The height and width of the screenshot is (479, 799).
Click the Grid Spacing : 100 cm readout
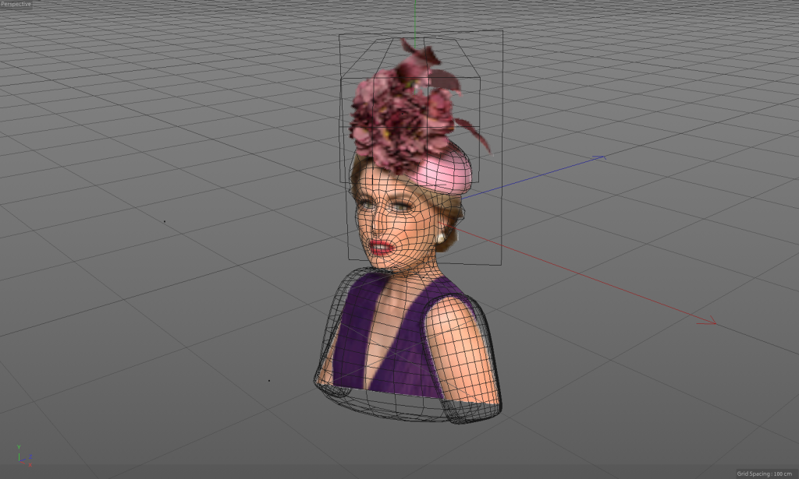click(x=765, y=474)
